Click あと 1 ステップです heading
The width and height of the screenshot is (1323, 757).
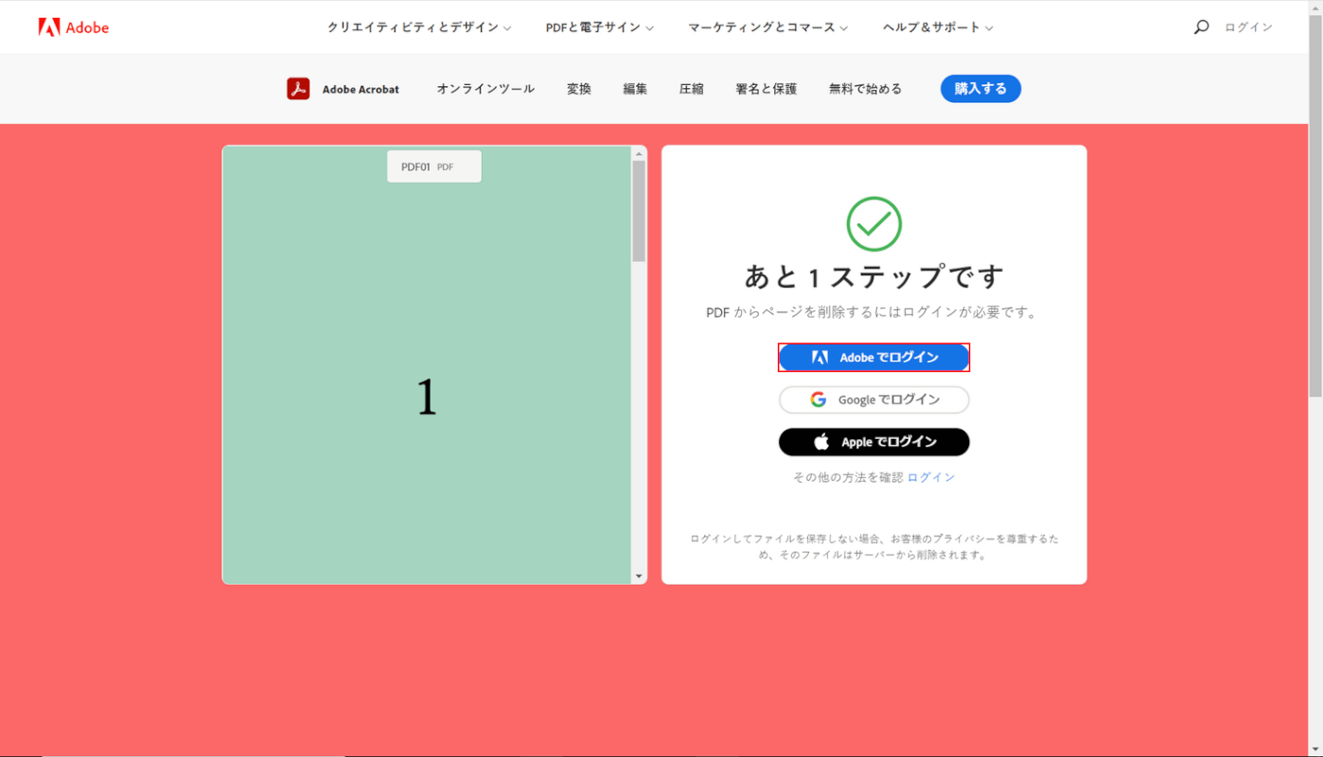[874, 276]
